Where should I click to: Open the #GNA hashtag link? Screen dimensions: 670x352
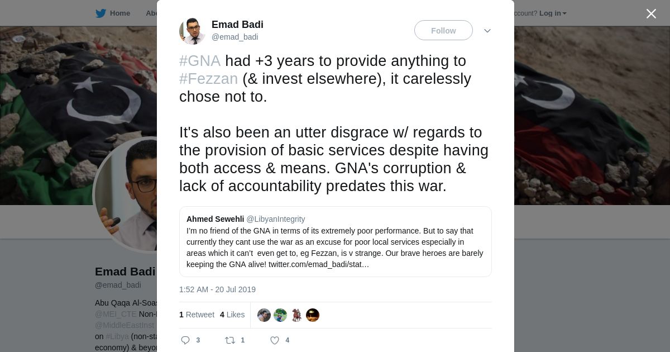pos(200,61)
